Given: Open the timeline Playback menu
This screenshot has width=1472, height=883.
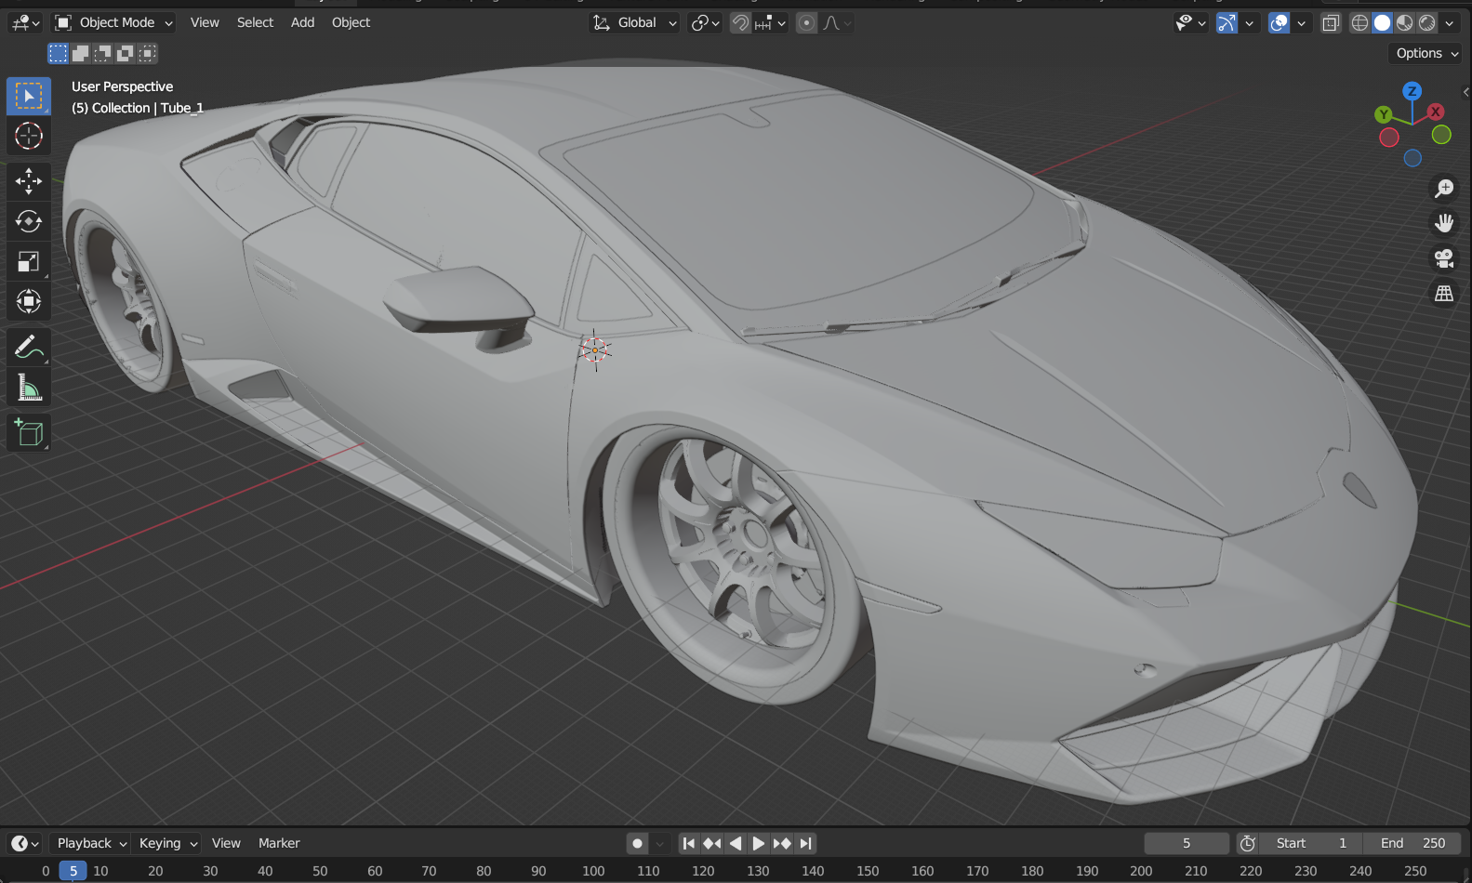Looking at the screenshot, I should [91, 843].
